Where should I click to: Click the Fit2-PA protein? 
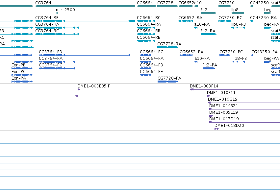(x=209, y=68)
